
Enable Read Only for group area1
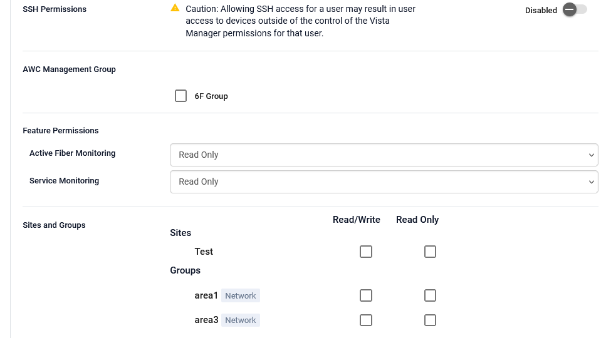(x=430, y=295)
